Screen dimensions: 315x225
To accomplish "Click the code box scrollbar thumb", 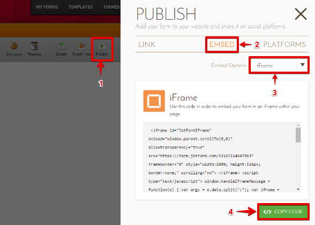I will pyautogui.click(x=298, y=135).
